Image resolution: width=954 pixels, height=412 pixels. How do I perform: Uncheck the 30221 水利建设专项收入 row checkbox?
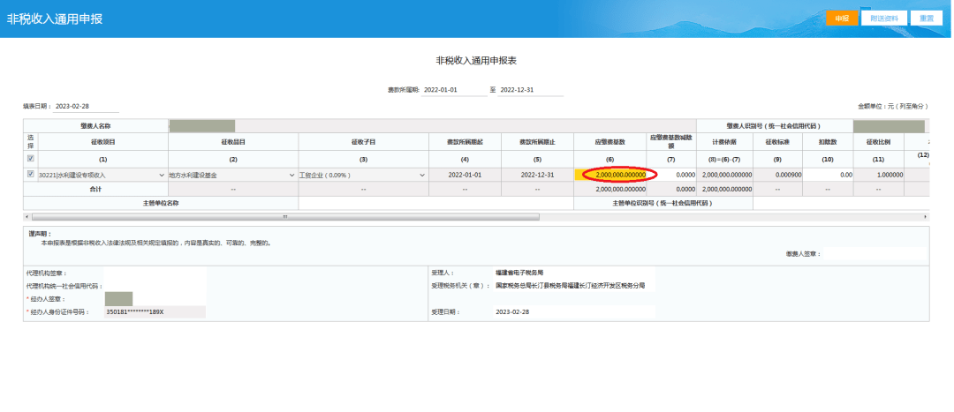click(x=31, y=175)
